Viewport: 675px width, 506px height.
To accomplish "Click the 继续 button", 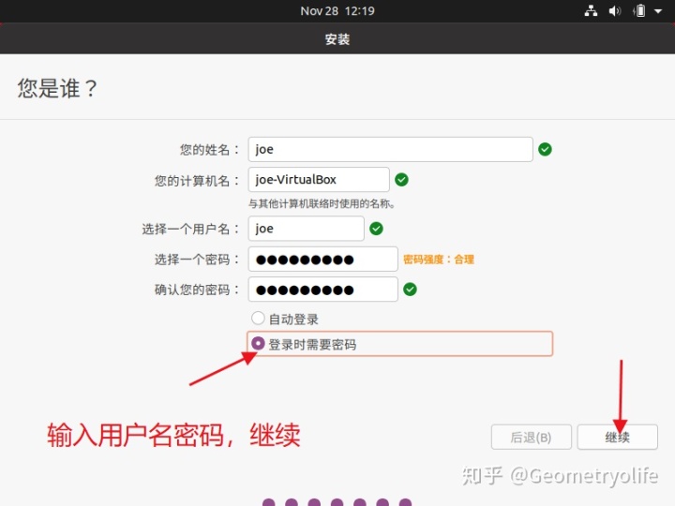I will pyautogui.click(x=617, y=438).
